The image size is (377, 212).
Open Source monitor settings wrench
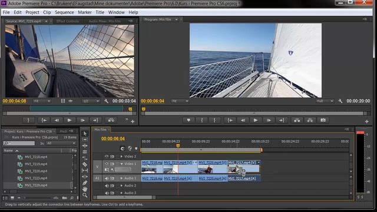[x=106, y=101]
